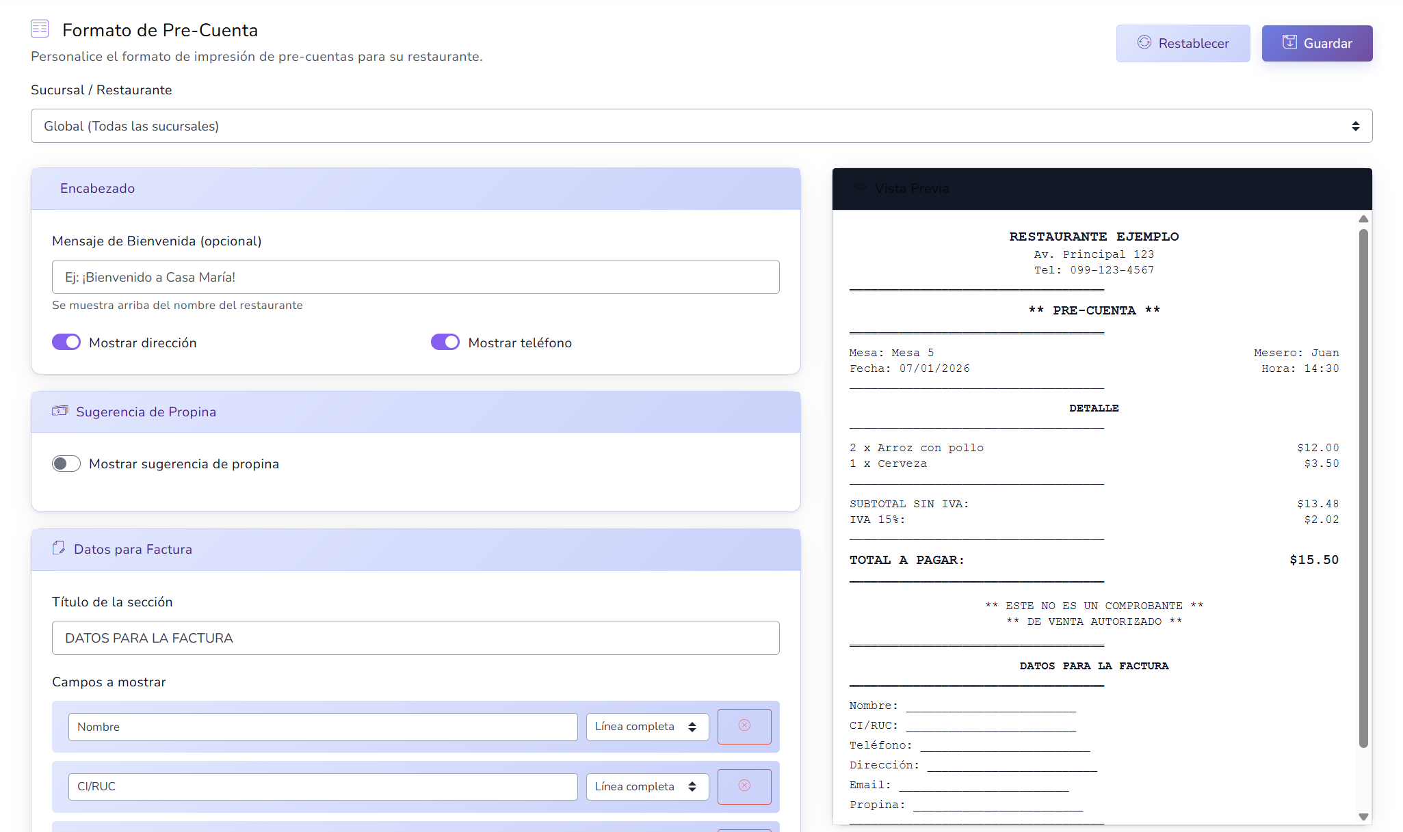Image resolution: width=1403 pixels, height=832 pixels.
Task: Click the Encabezado section header
Action: point(415,189)
